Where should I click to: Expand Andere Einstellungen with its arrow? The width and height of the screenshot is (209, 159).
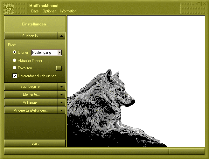pos(62,110)
